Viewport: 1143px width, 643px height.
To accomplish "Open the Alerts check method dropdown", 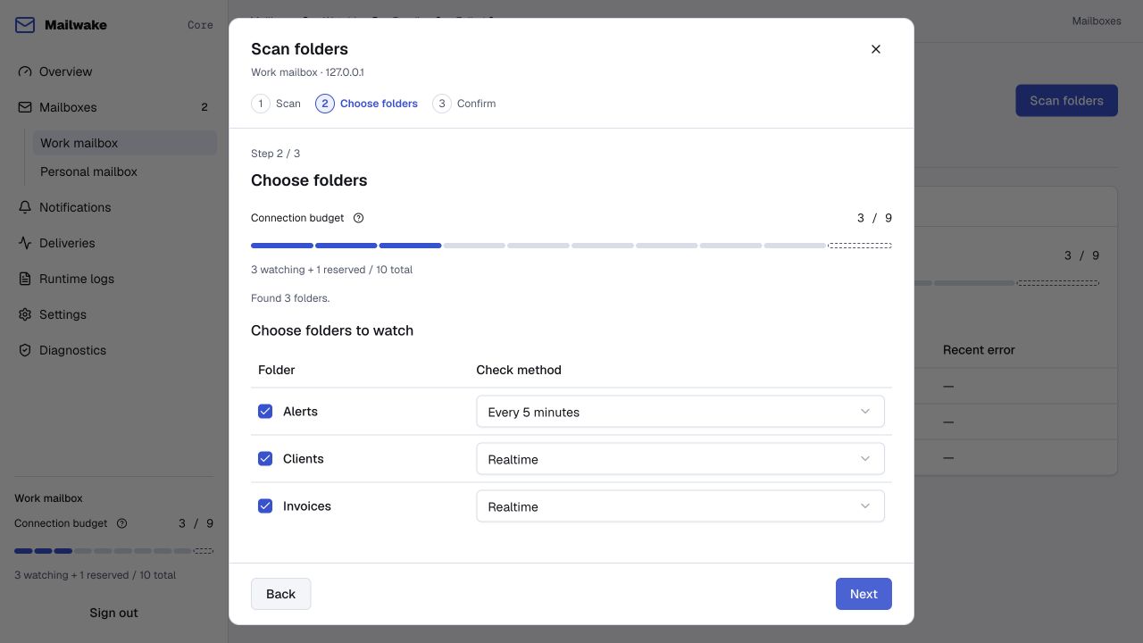I will pyautogui.click(x=680, y=412).
